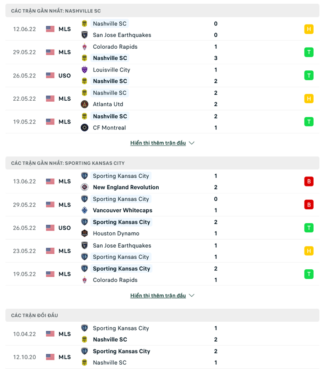Viewport: 324px width, 375px height.
Task: Click the red B badge for the New England match
Action: coord(309,181)
